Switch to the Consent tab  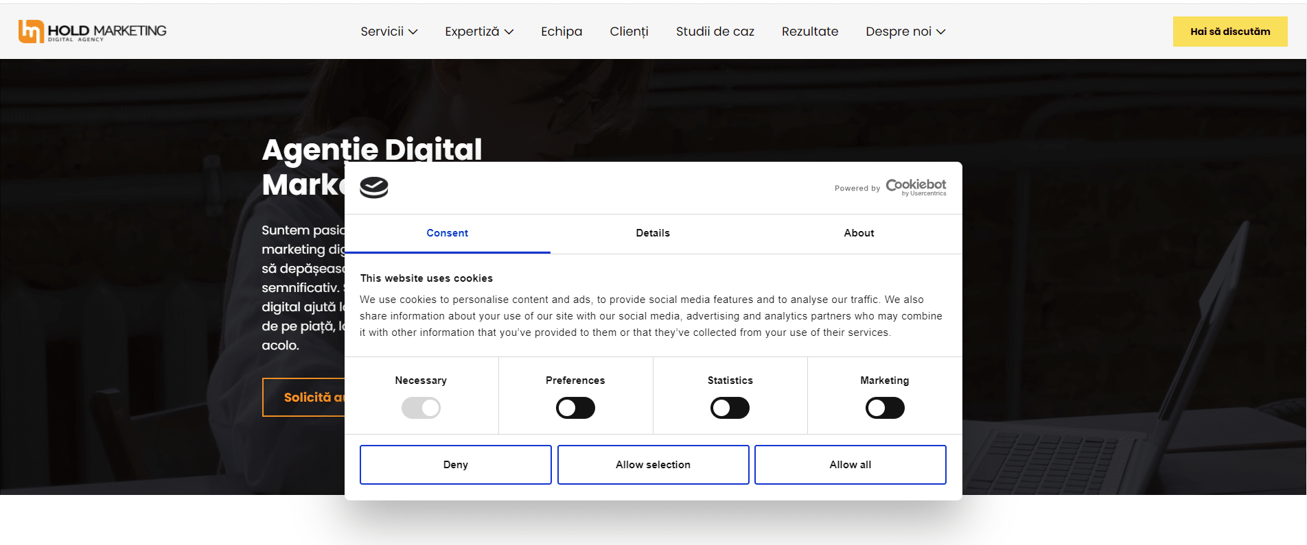point(448,234)
